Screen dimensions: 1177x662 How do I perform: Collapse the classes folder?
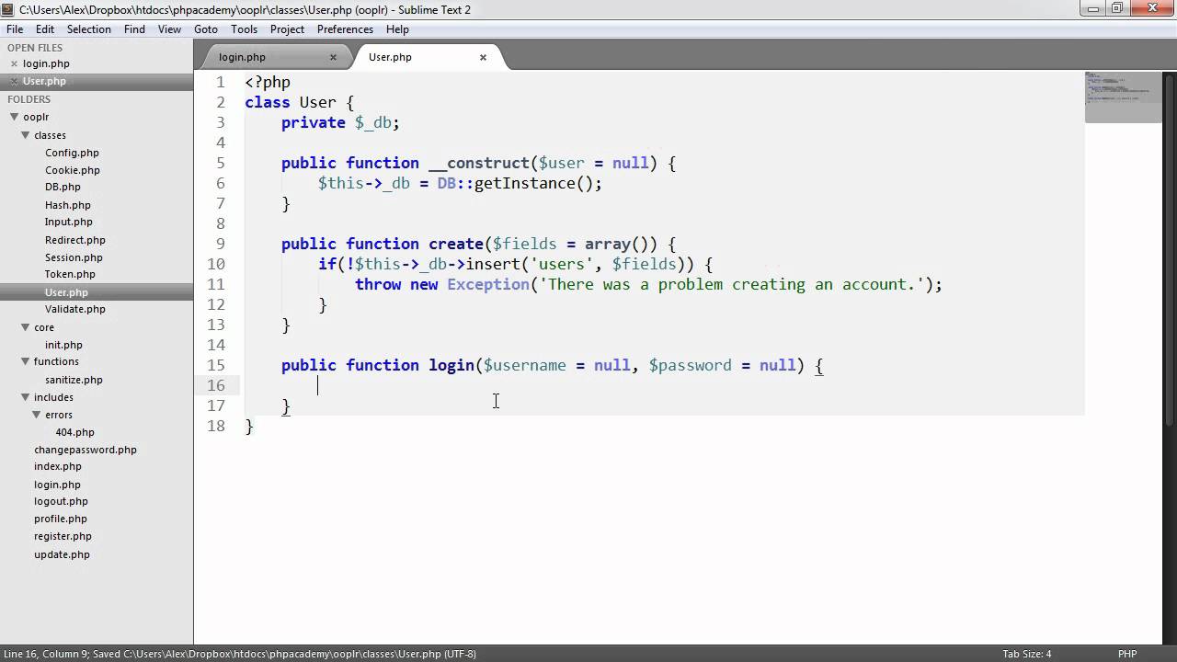(x=26, y=135)
